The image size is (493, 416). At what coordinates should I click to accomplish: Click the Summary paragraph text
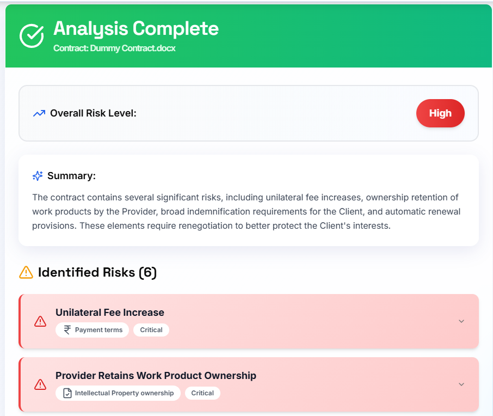coord(246,211)
